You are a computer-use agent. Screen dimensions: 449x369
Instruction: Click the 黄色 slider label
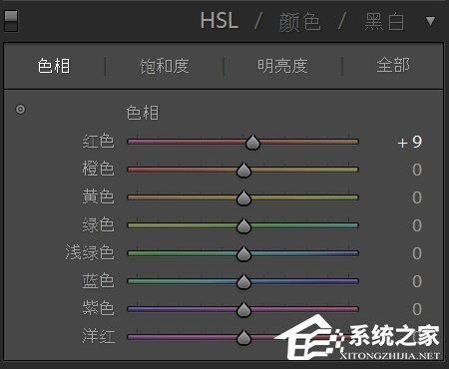99,196
